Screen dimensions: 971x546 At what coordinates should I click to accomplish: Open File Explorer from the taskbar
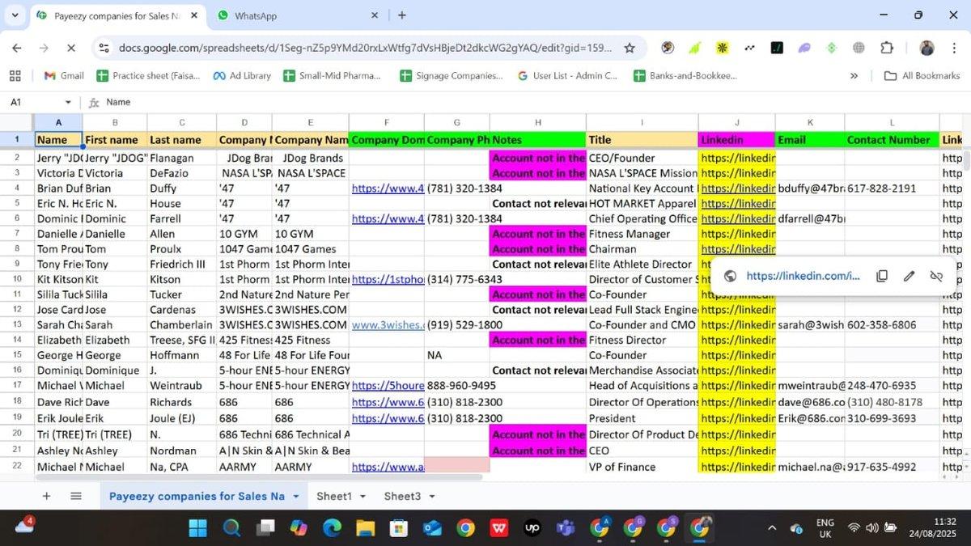coord(366,528)
